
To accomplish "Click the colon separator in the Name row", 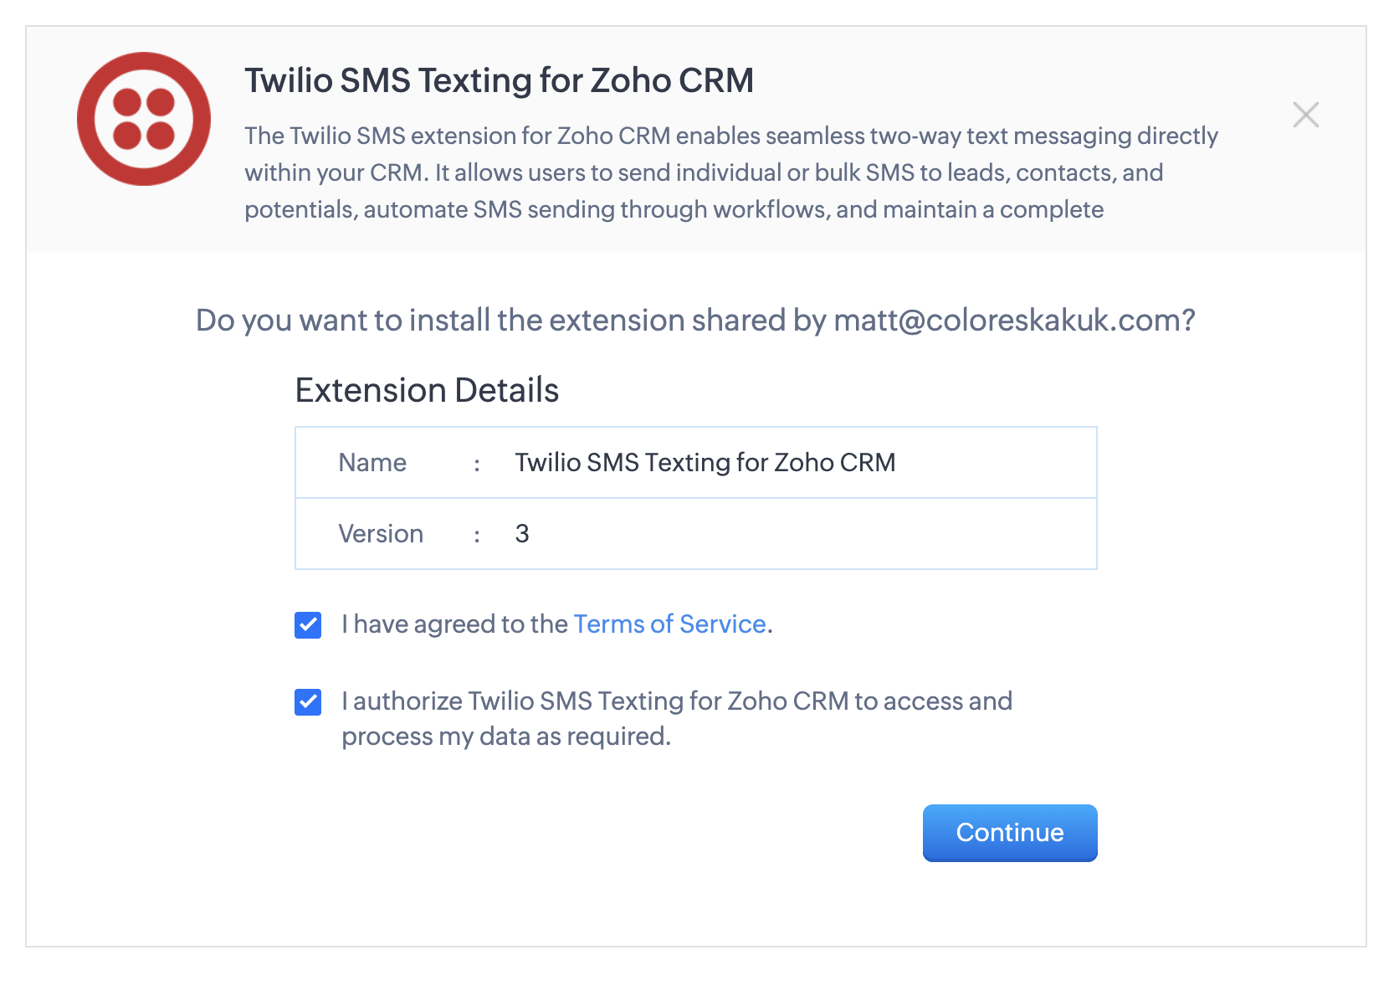I will click(x=477, y=464).
